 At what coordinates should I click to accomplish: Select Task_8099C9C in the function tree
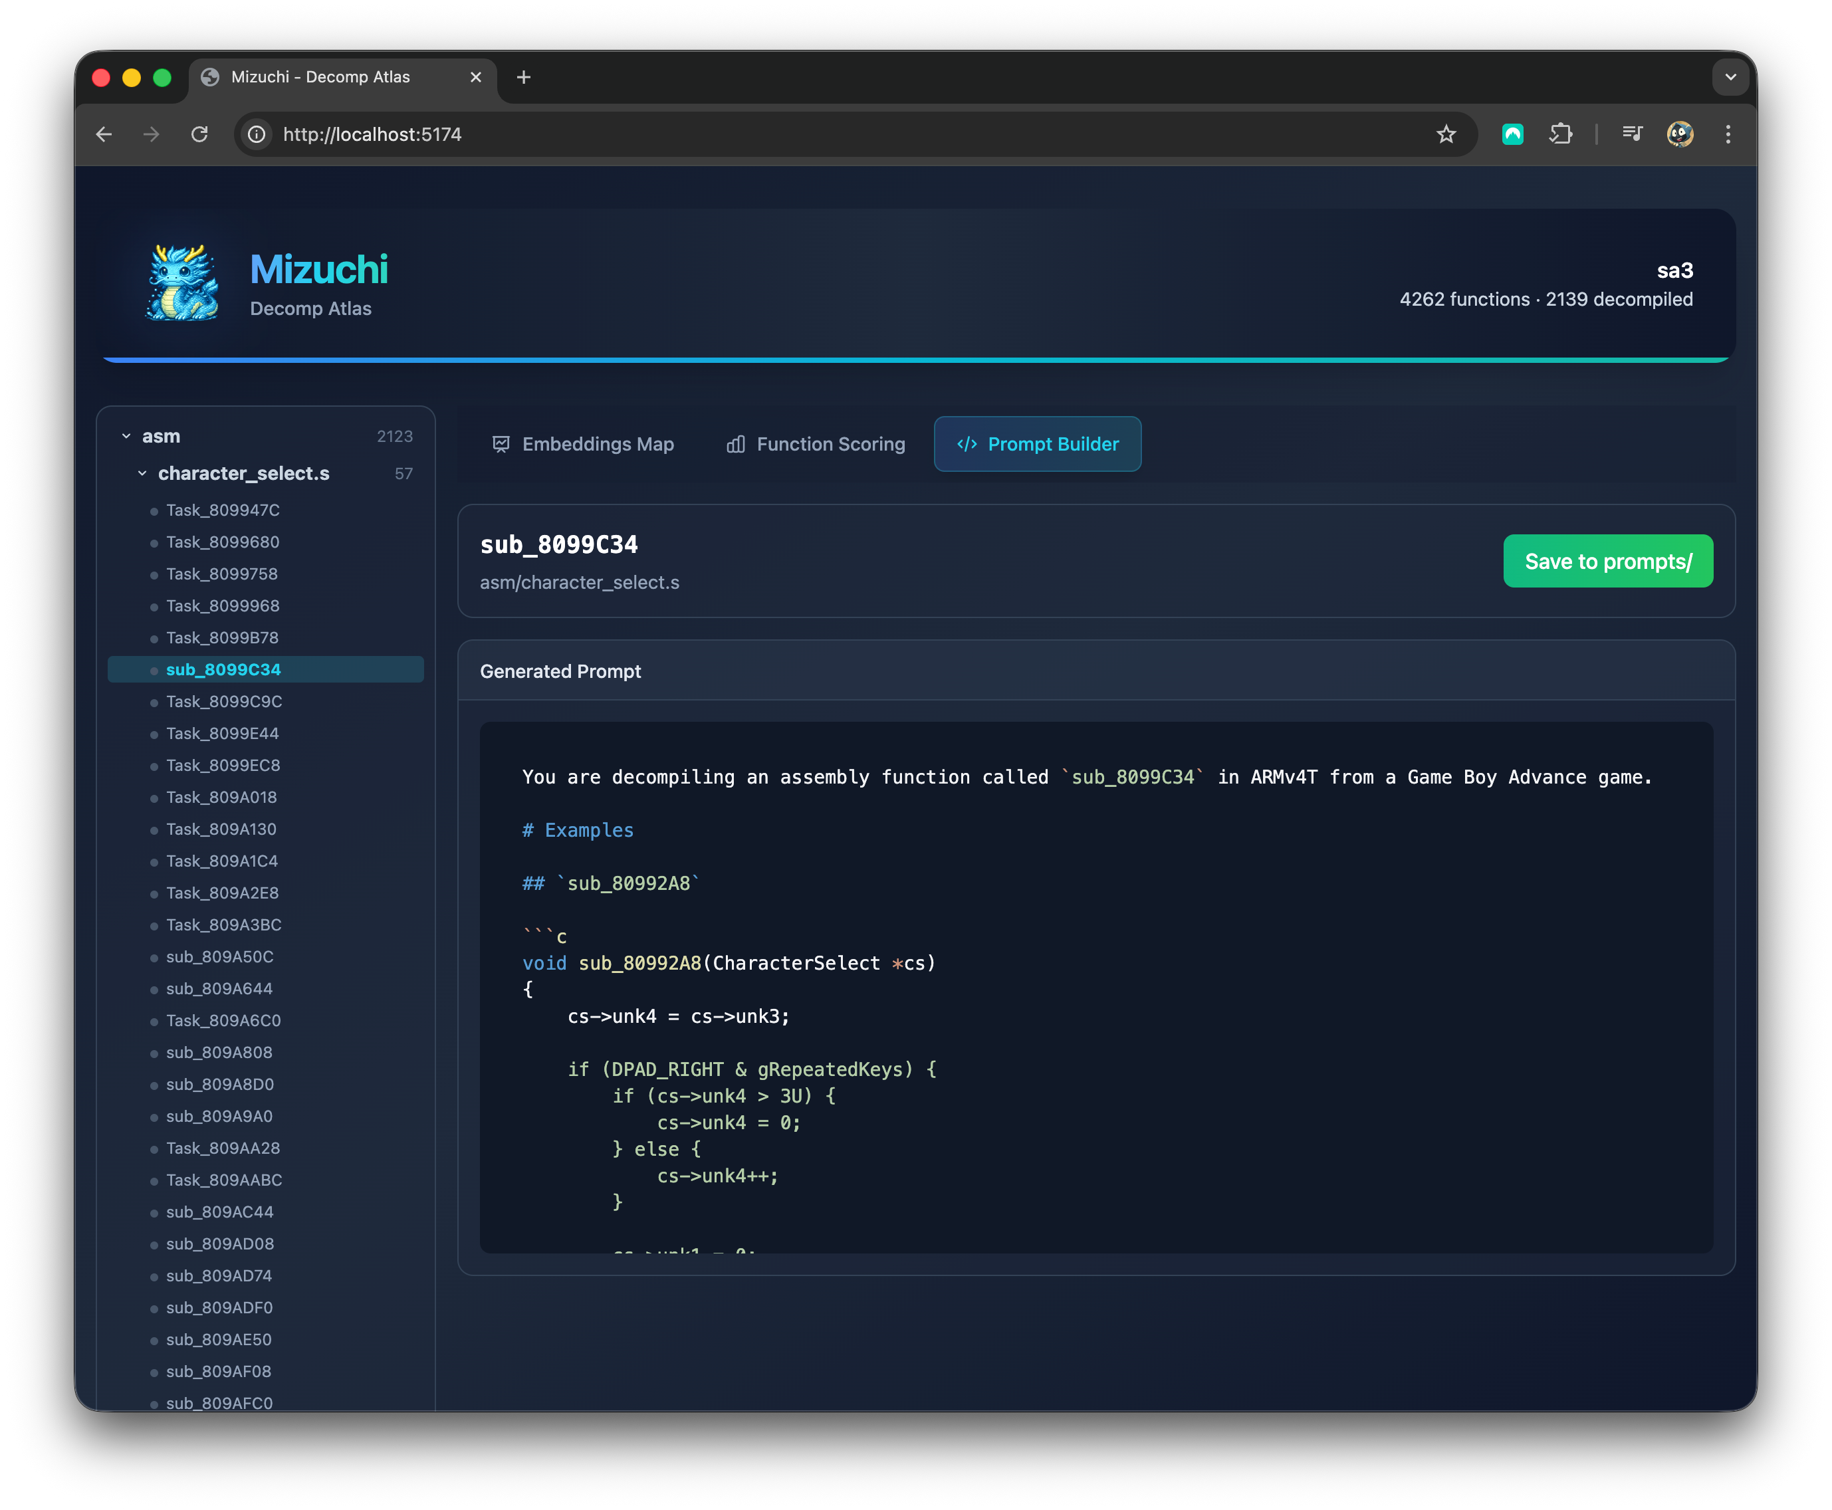223,701
